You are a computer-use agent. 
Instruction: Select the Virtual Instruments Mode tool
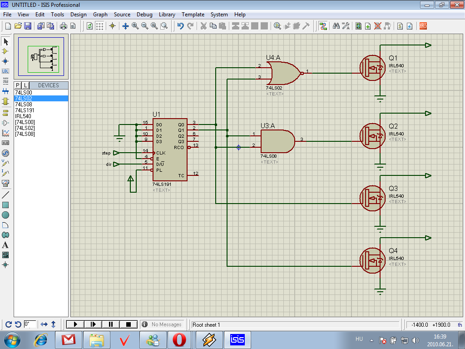tap(5, 183)
